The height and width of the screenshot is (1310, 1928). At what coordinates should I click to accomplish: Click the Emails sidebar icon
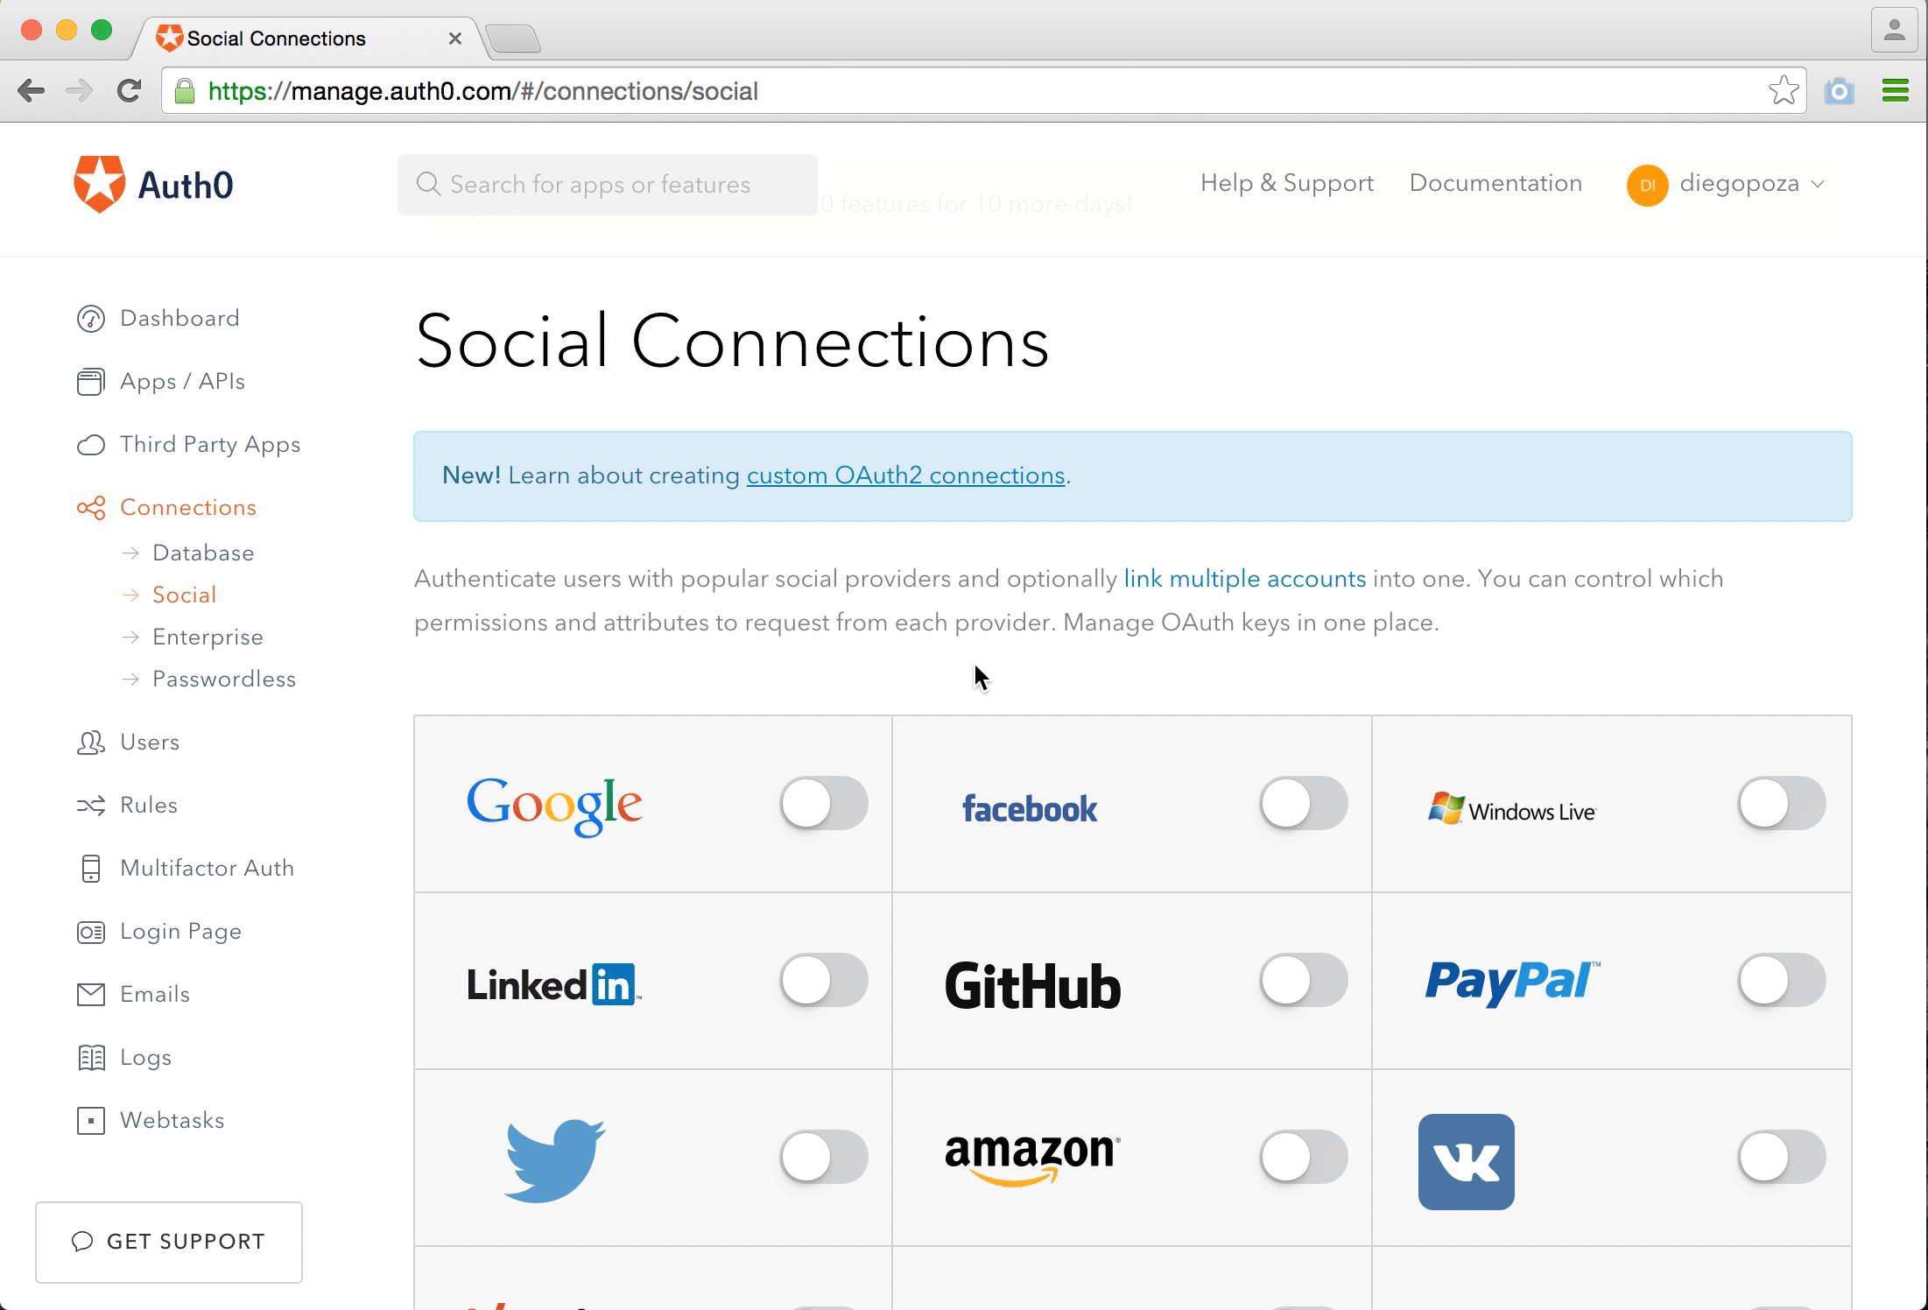point(91,994)
